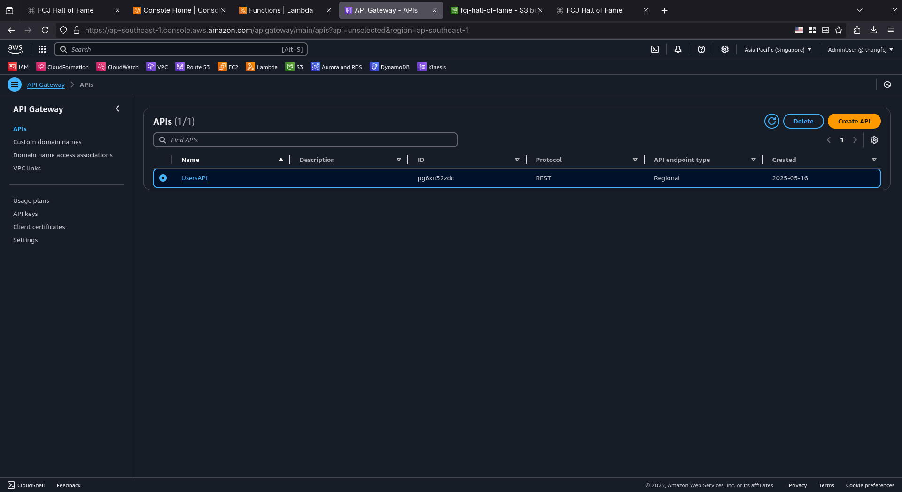Open Cookie preferences in footer
902x492 pixels.
coord(870,485)
